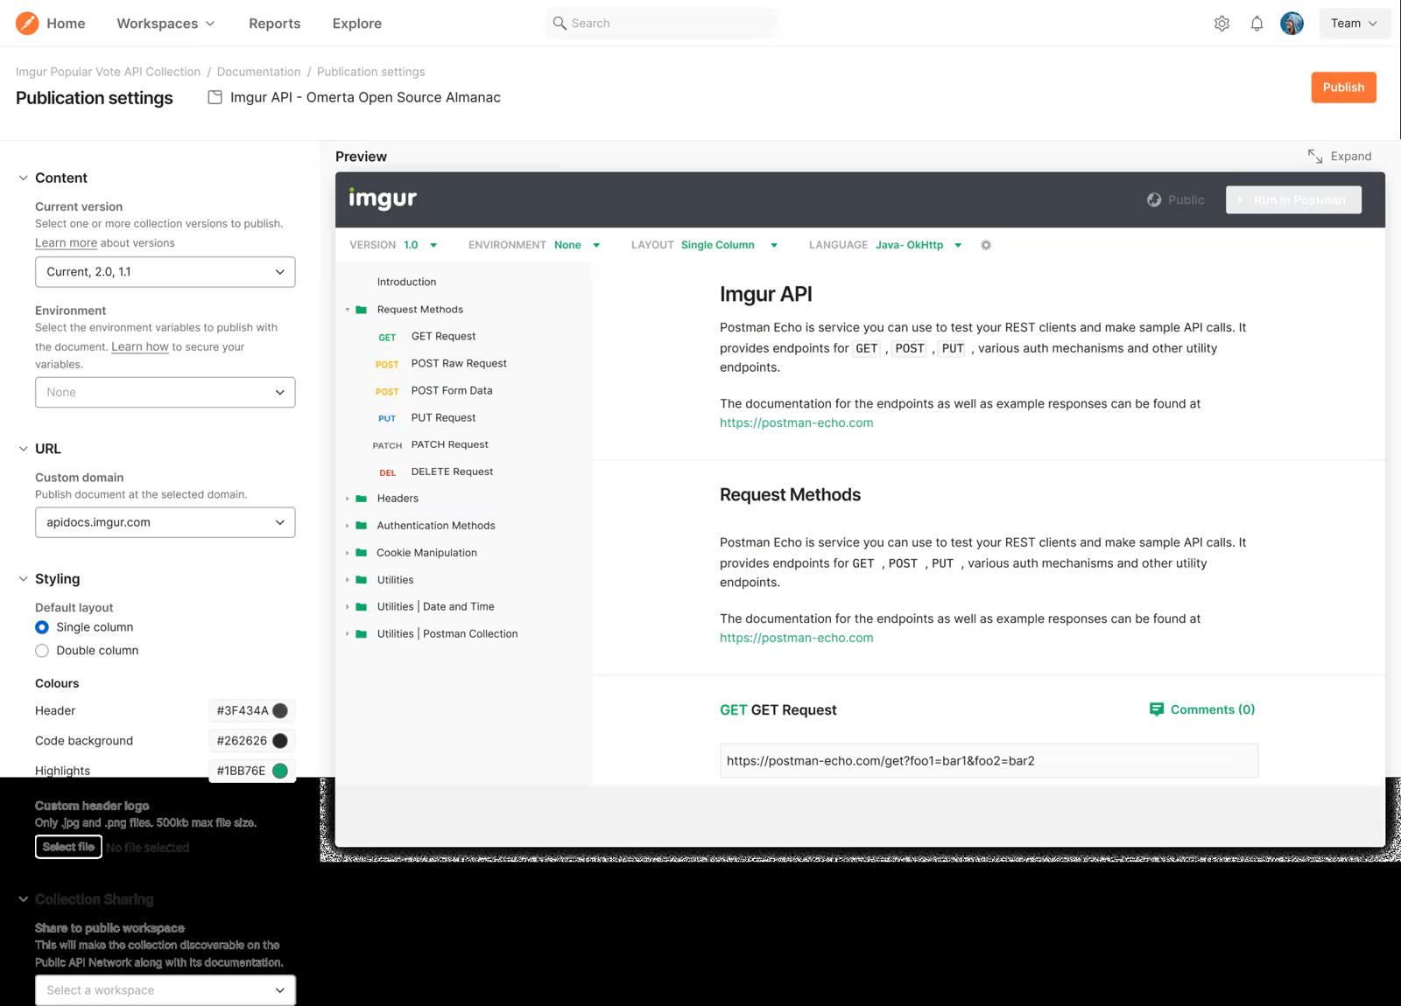
Task: Open Explore
Action: point(357,24)
